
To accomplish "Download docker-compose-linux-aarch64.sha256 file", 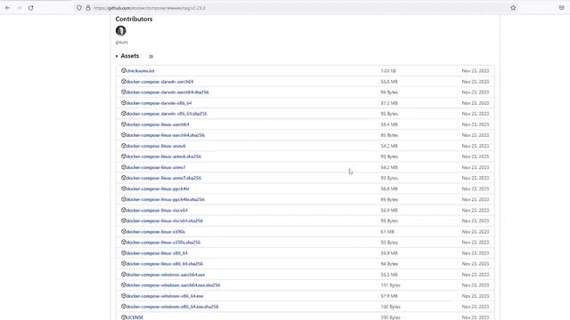I will click(x=166, y=135).
